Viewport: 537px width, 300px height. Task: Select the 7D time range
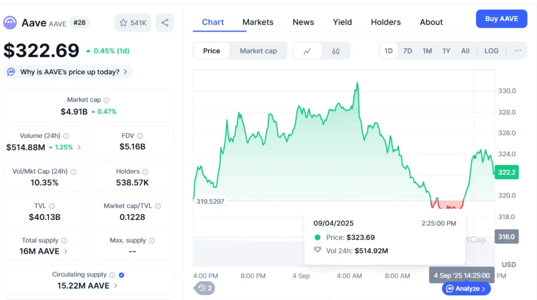407,51
